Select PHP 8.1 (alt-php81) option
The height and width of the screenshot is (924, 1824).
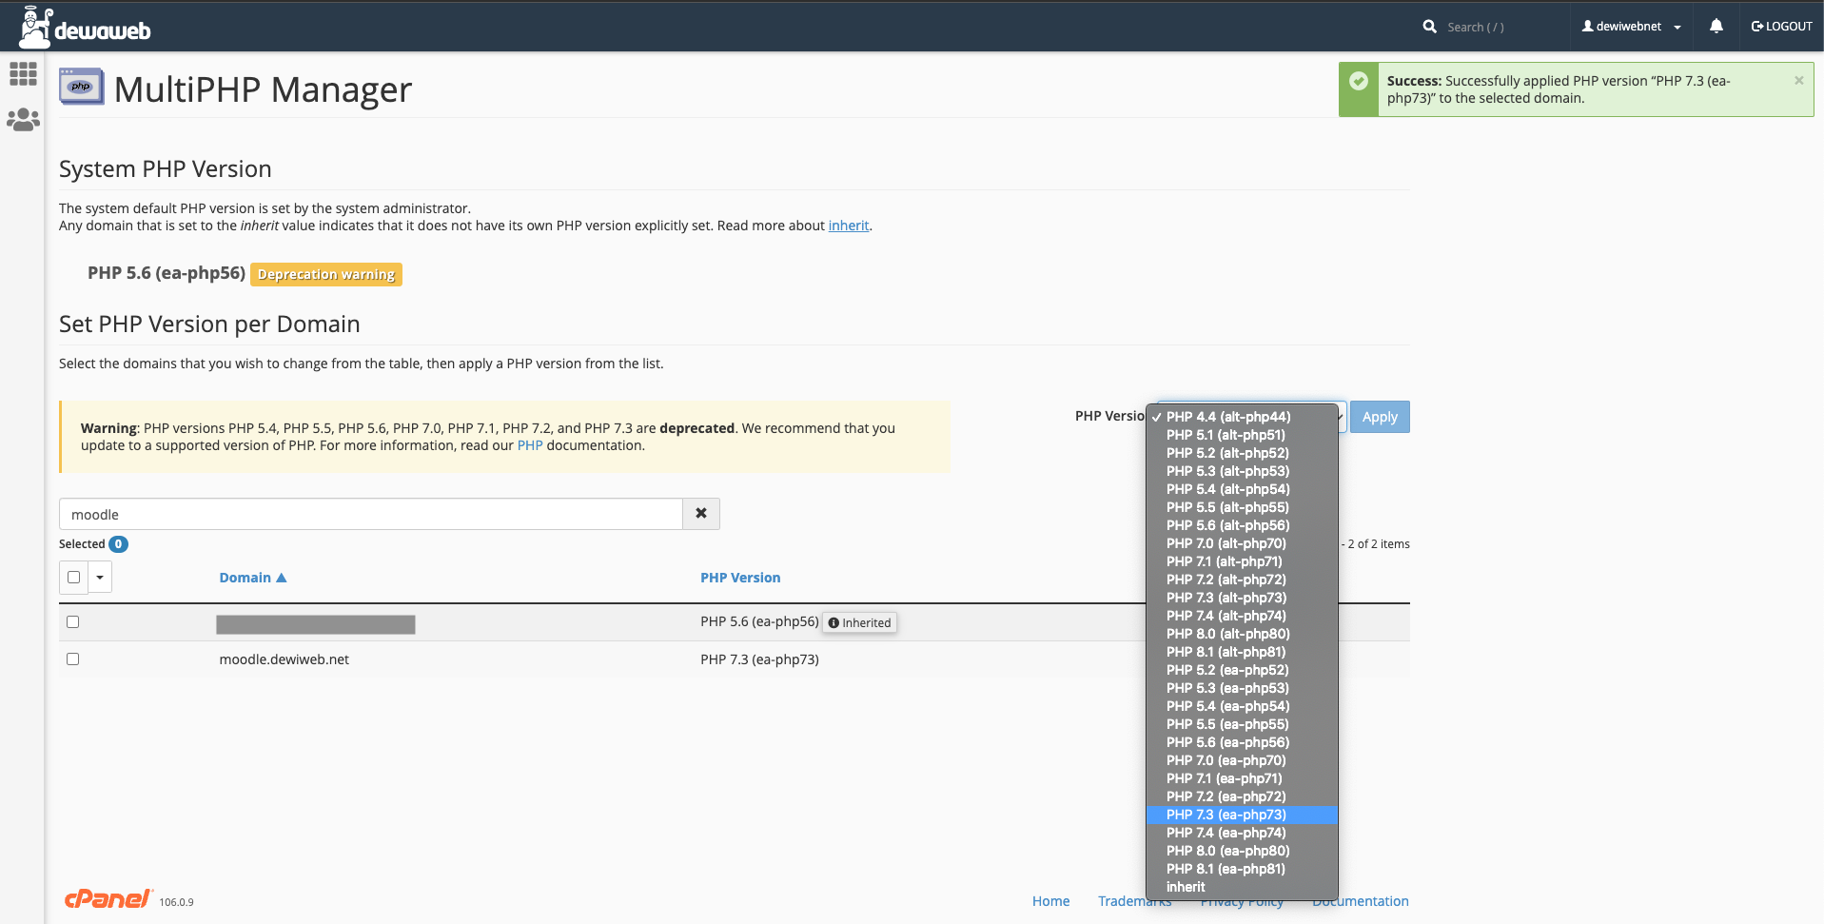[x=1242, y=652]
